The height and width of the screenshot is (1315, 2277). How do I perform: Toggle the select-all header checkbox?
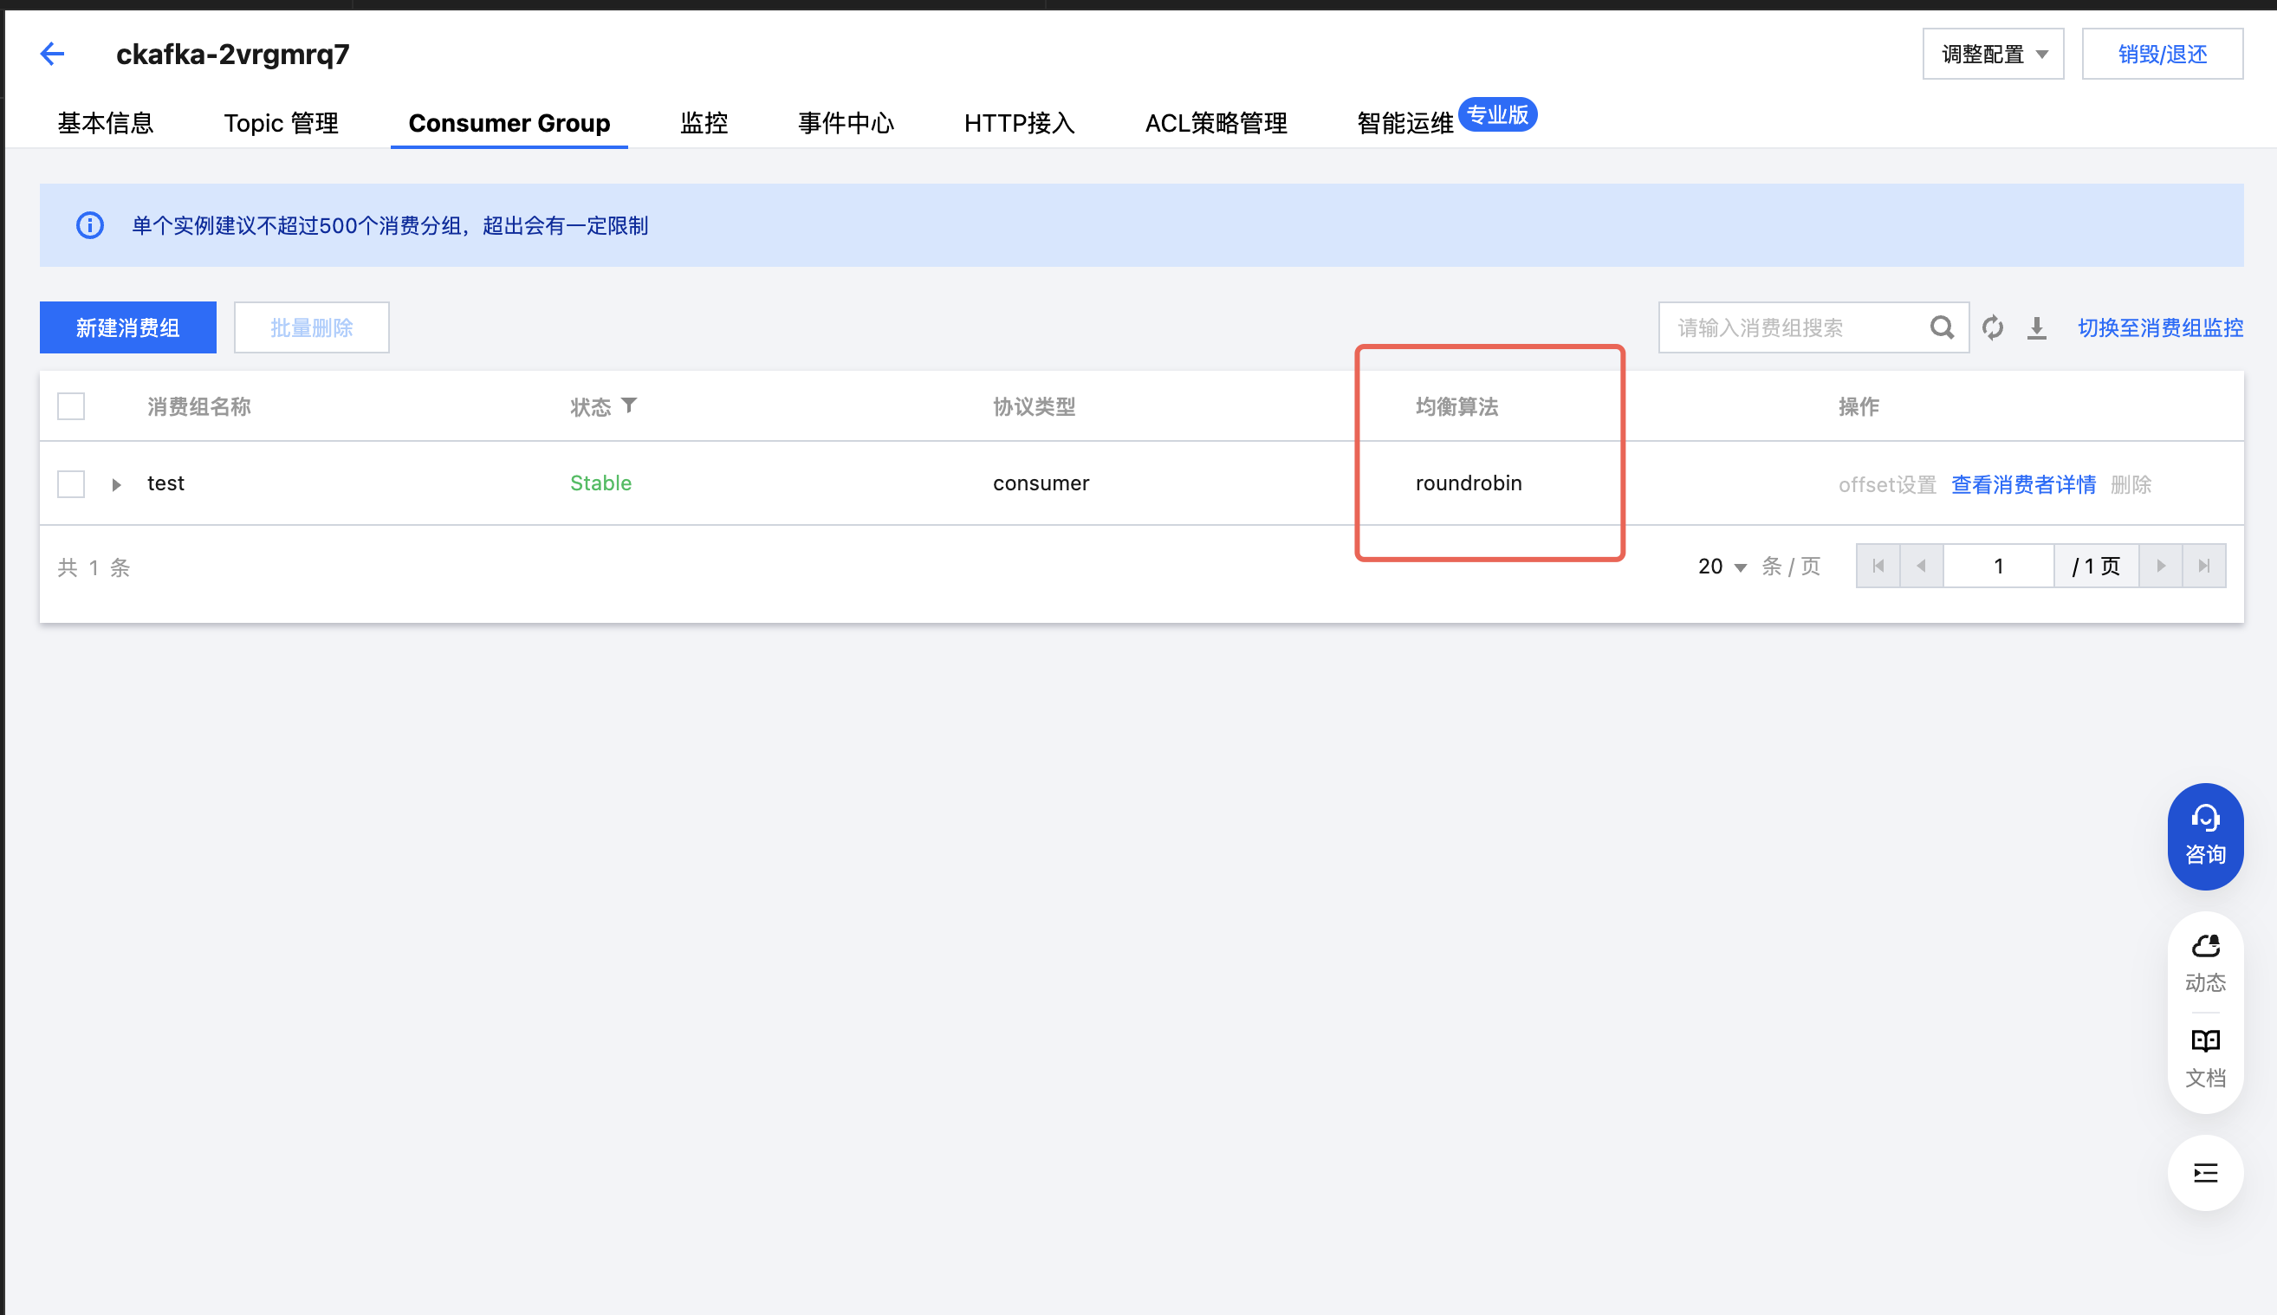[x=71, y=406]
